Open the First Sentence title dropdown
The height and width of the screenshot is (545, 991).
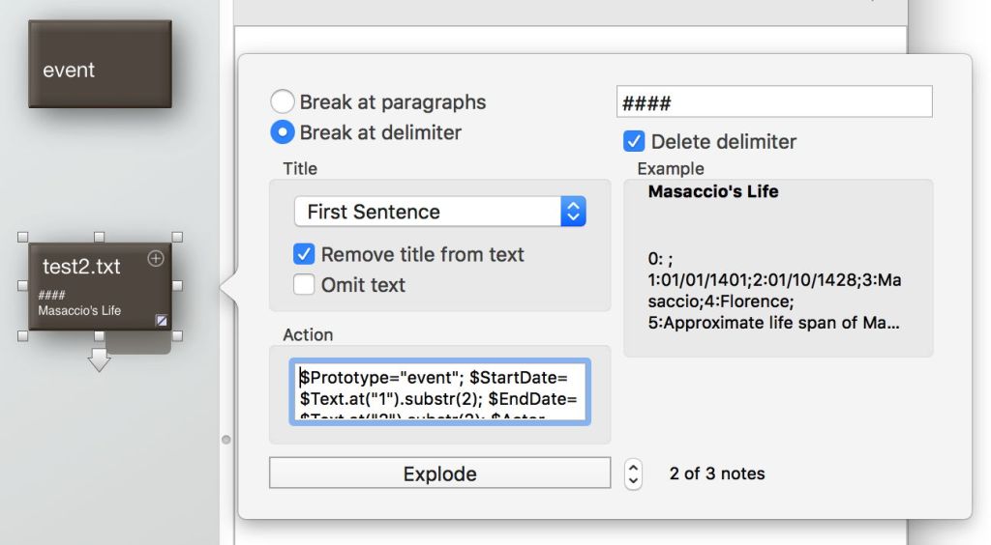pos(439,212)
